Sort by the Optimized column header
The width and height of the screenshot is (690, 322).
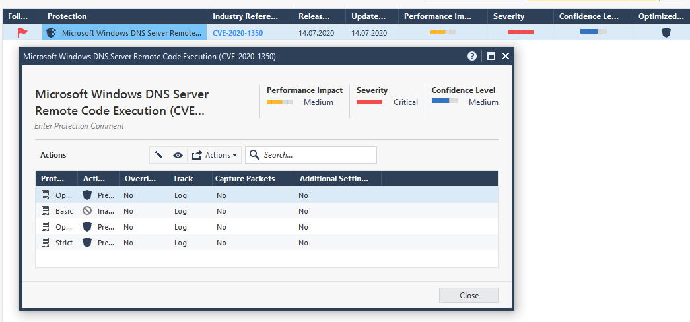[x=661, y=16]
